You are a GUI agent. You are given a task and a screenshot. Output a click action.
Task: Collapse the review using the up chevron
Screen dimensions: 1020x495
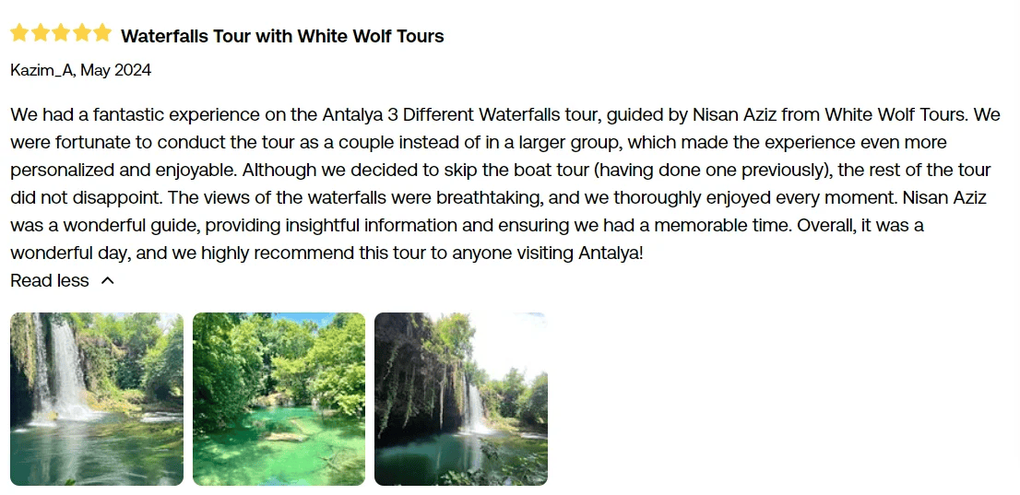[107, 281]
